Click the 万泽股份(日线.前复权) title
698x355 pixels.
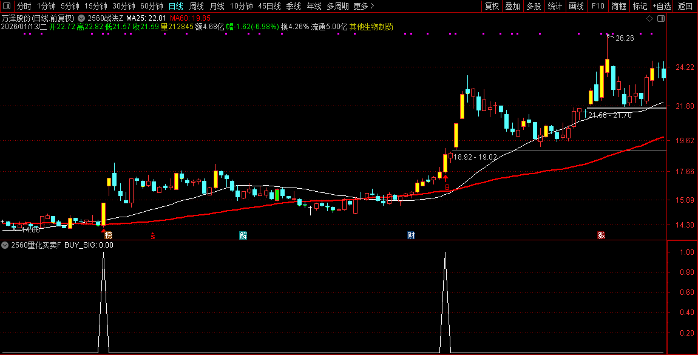[x=38, y=18]
